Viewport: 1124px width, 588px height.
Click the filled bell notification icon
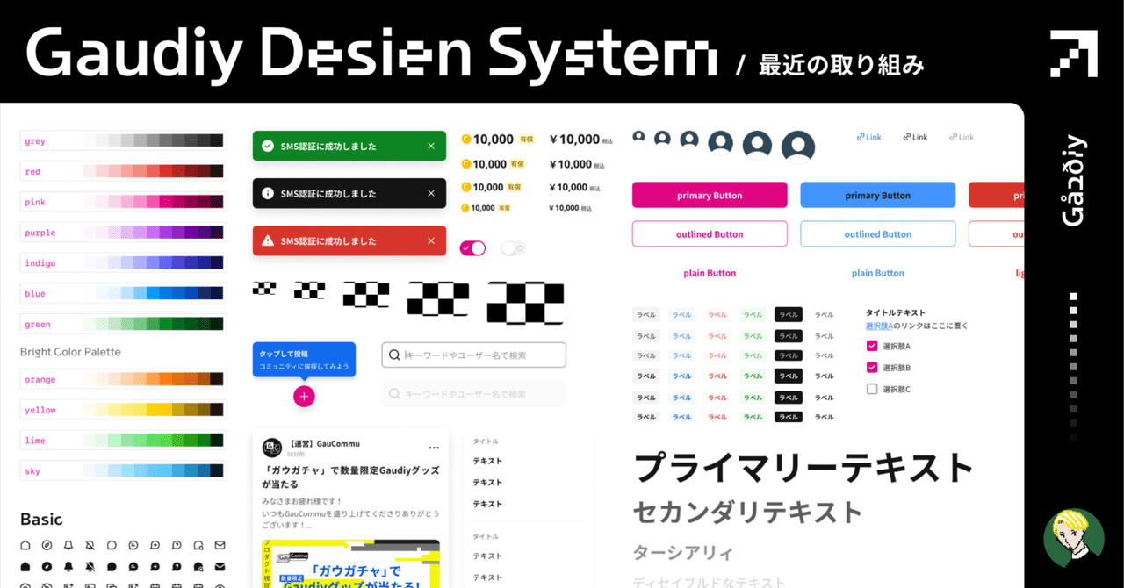coord(68,566)
